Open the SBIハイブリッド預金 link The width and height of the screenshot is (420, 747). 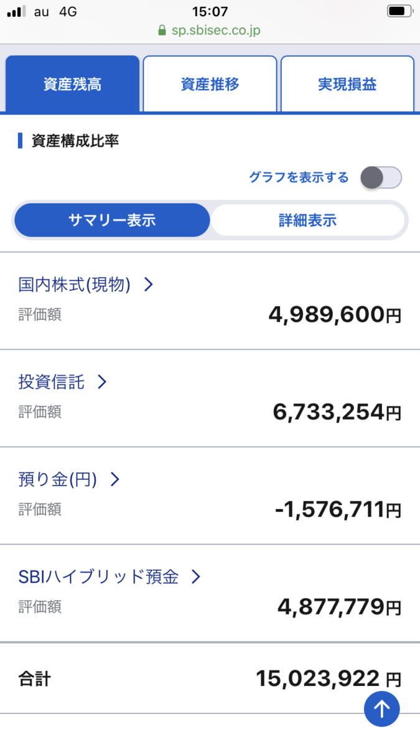[98, 576]
